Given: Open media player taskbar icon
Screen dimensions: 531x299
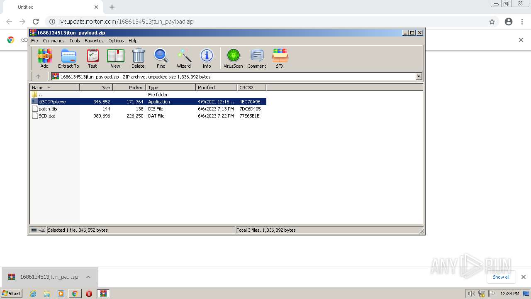Looking at the screenshot, I should (61, 294).
